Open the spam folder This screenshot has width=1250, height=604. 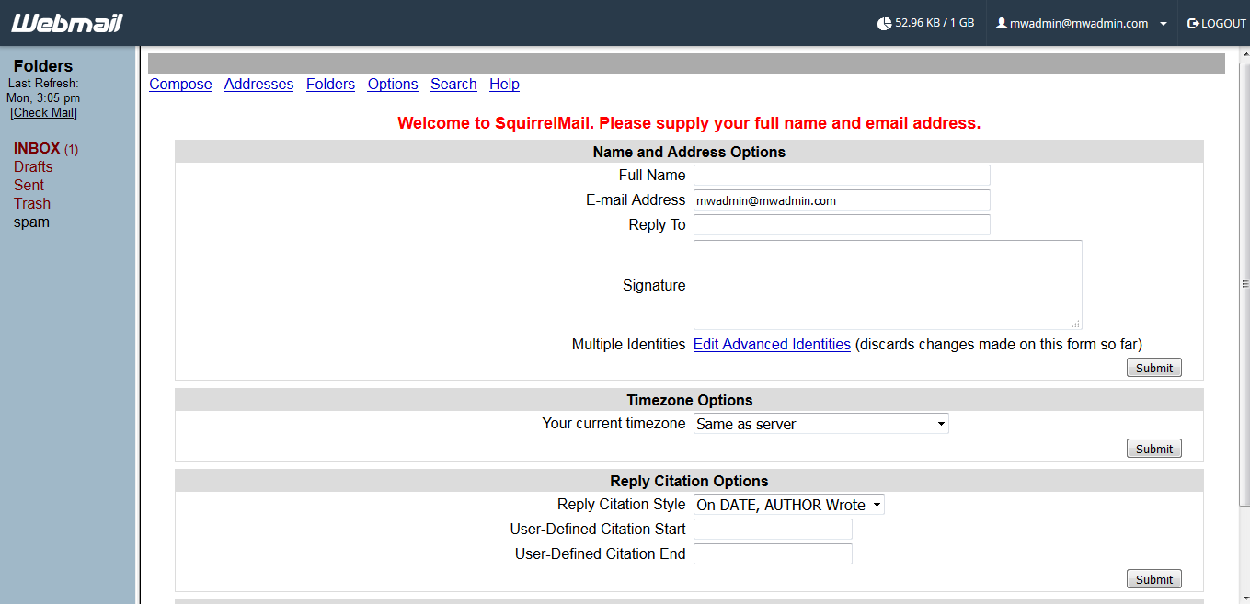point(31,222)
